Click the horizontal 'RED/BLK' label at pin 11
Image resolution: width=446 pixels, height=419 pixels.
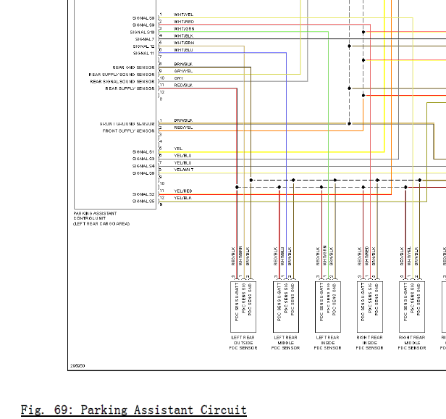point(183,85)
